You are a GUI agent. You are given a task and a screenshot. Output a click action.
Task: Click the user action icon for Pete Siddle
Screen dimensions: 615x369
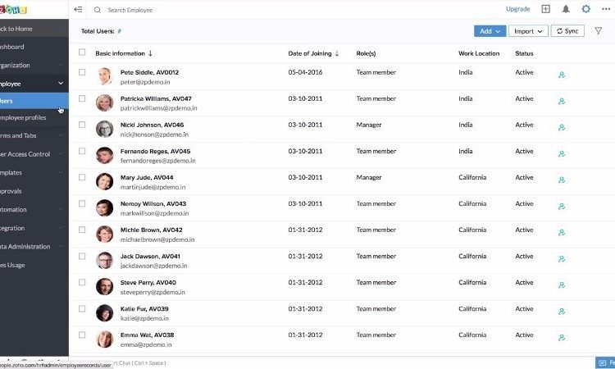point(562,75)
